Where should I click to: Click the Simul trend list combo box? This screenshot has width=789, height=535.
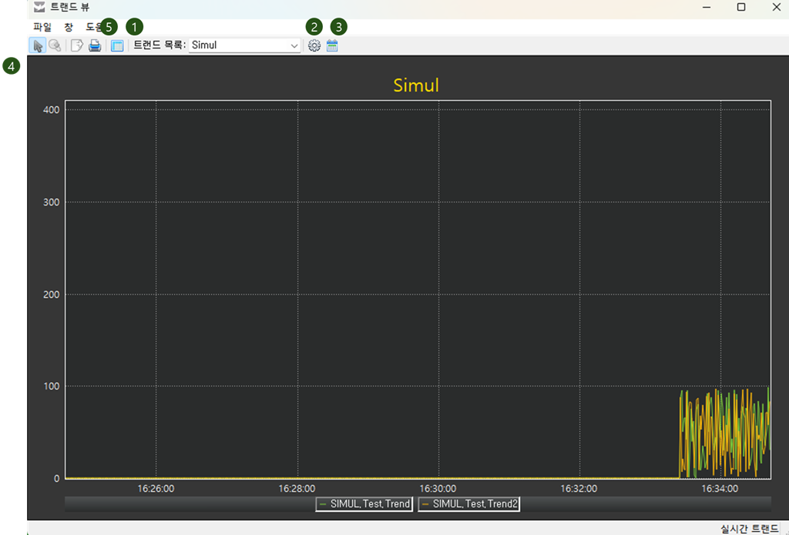click(239, 45)
